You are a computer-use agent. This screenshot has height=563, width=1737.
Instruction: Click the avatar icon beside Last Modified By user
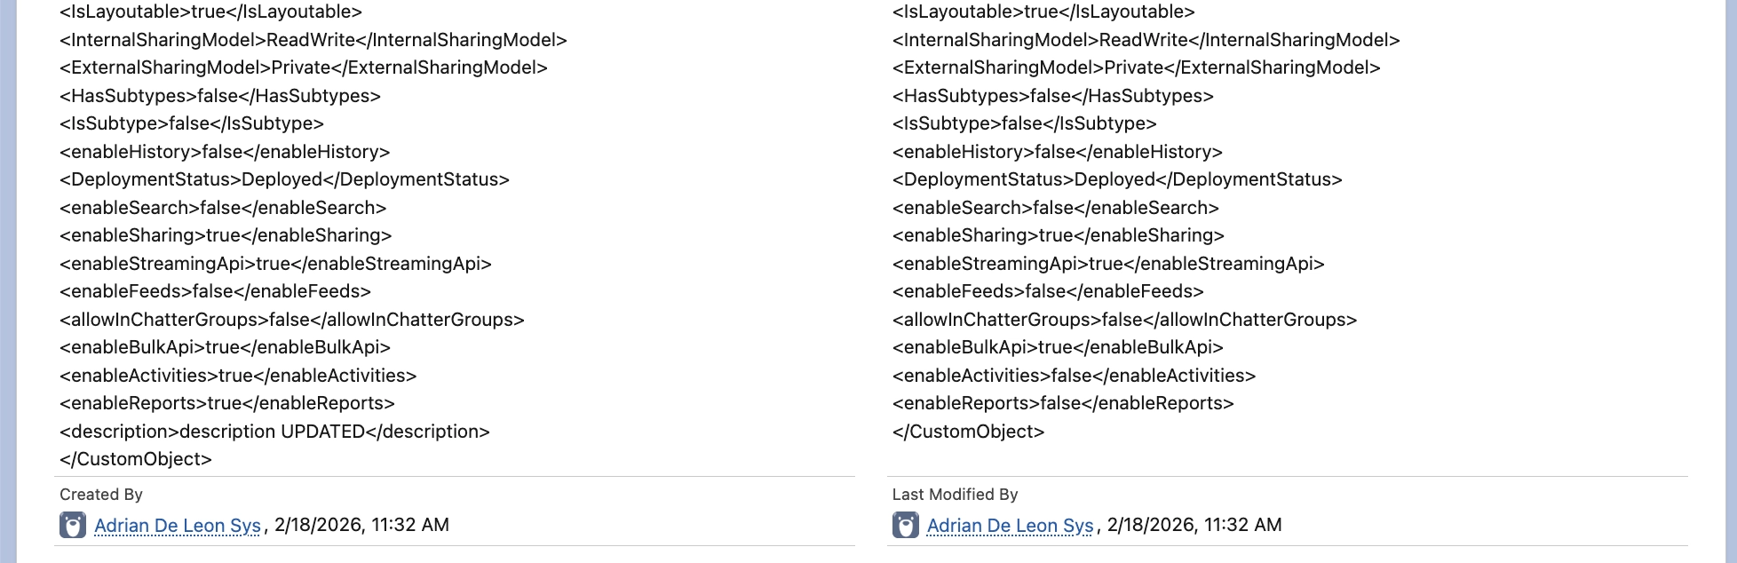(907, 526)
